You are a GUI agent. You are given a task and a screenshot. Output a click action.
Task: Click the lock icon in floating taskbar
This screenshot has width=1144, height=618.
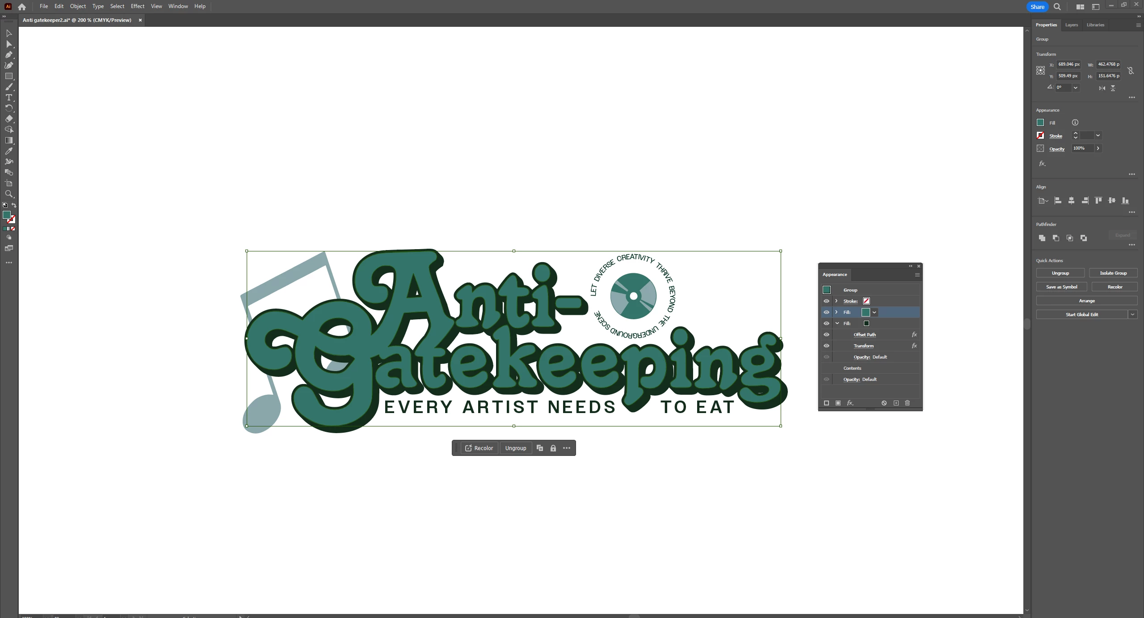(x=553, y=448)
